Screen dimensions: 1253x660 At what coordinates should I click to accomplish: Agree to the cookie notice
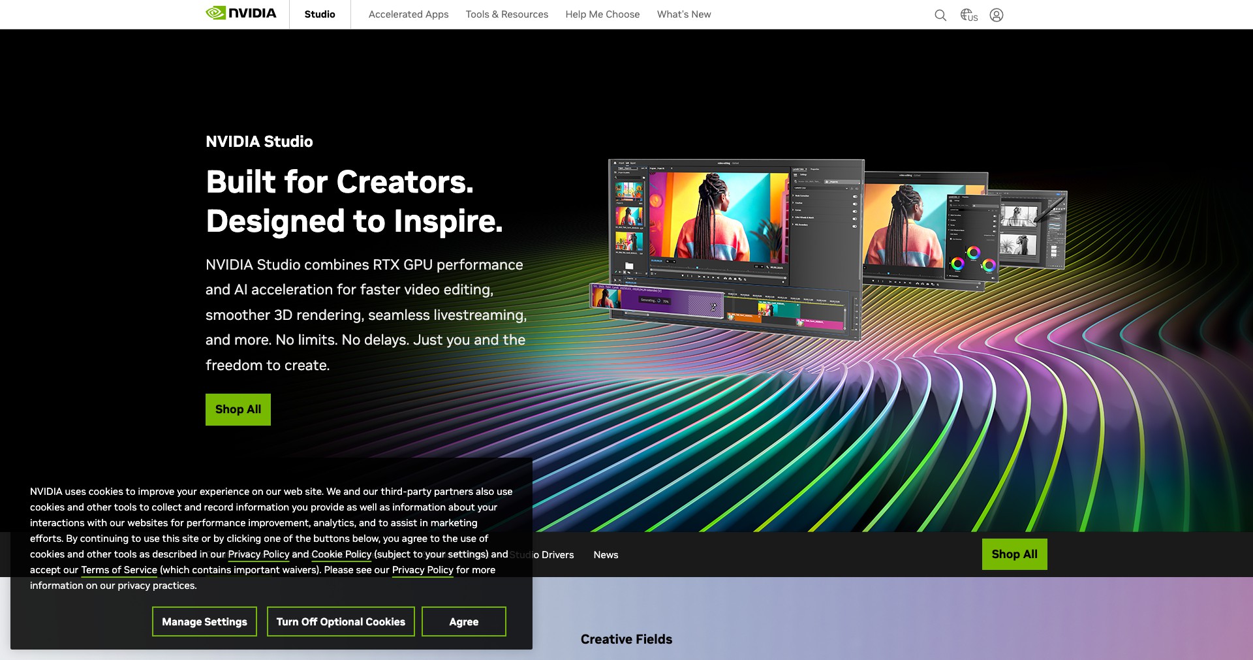coord(464,621)
